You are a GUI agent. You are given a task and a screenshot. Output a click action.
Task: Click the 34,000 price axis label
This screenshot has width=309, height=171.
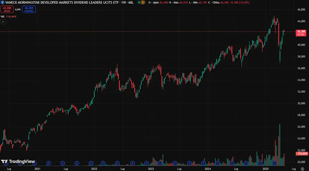coord(301,80)
